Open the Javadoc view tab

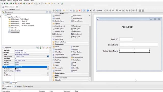(x=18, y=86)
